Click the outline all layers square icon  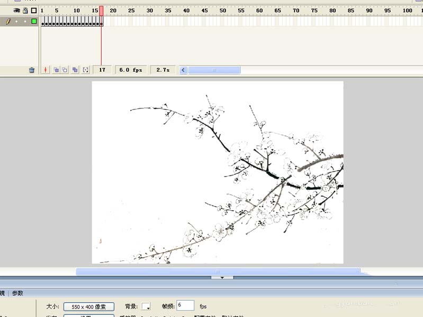[34, 11]
